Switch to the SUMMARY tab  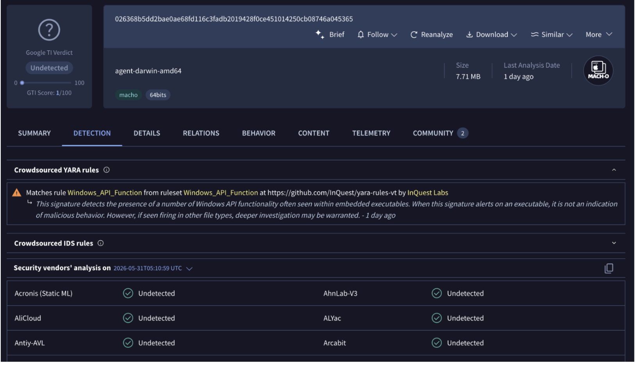(34, 133)
